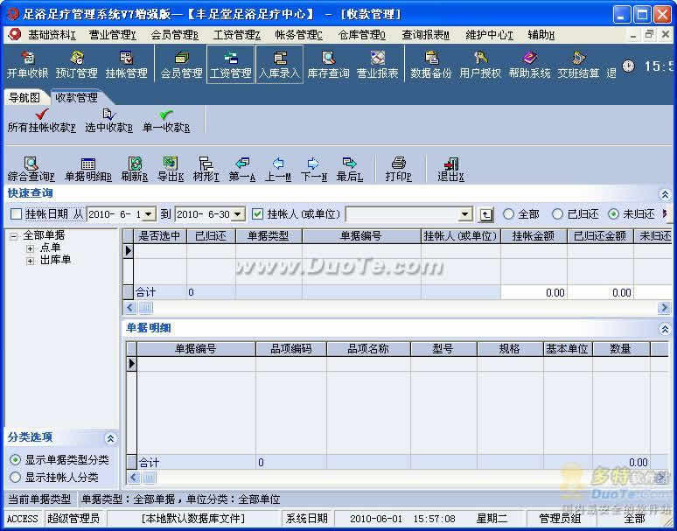Click 所有挂帐收款 red check icon
This screenshot has height=531, width=677.
pyautogui.click(x=41, y=121)
